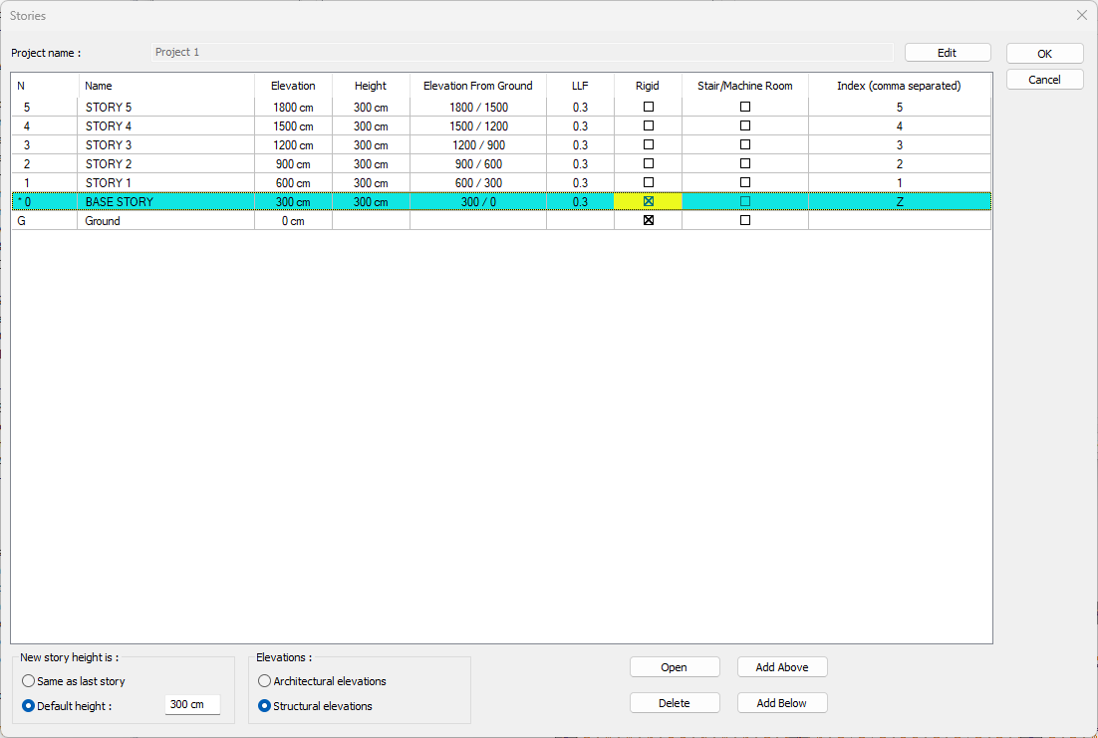This screenshot has height=738, width=1098.
Task: Tick Stair/Machine Room for STORY 1
Action: 745,182
